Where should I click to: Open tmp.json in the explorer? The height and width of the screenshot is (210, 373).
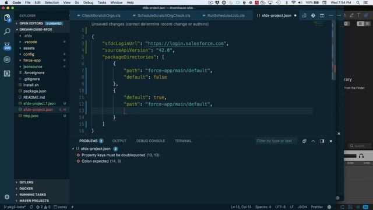coord(31,116)
